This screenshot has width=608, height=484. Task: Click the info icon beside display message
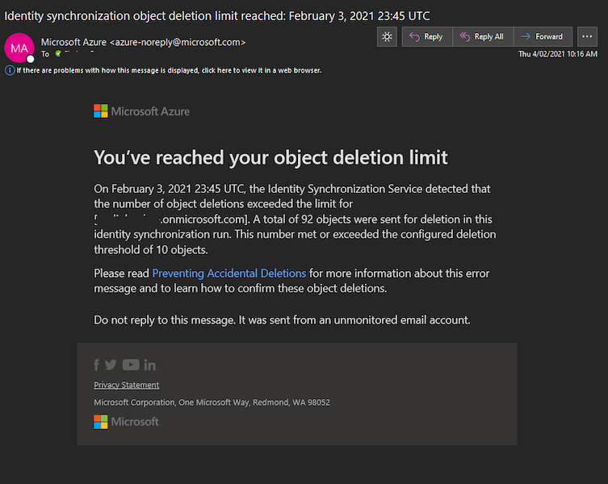[x=10, y=70]
